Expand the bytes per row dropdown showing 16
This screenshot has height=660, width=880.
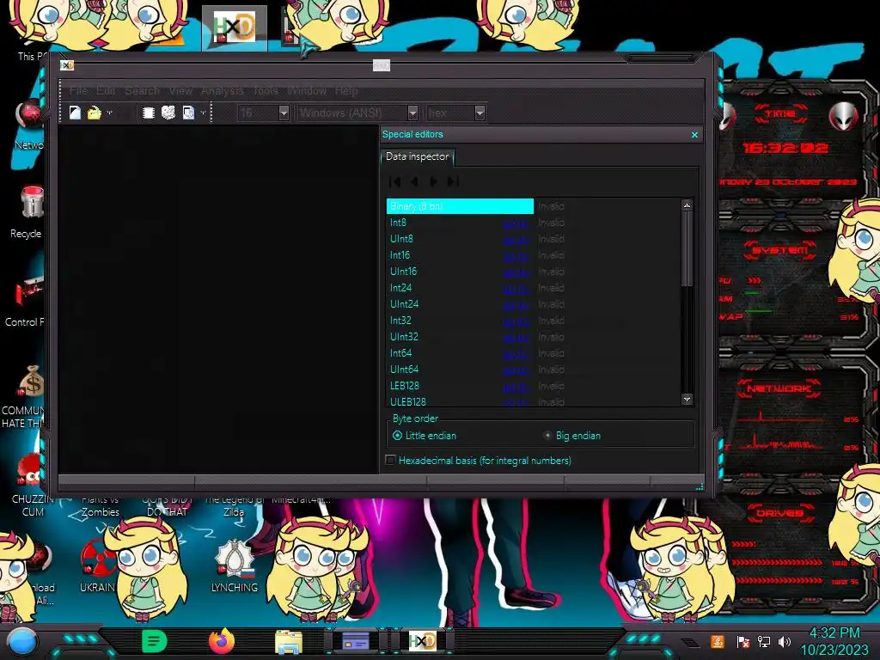pos(284,113)
